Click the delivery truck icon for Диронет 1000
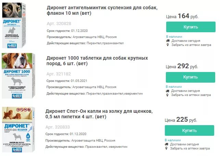 pyautogui.click(x=168, y=91)
